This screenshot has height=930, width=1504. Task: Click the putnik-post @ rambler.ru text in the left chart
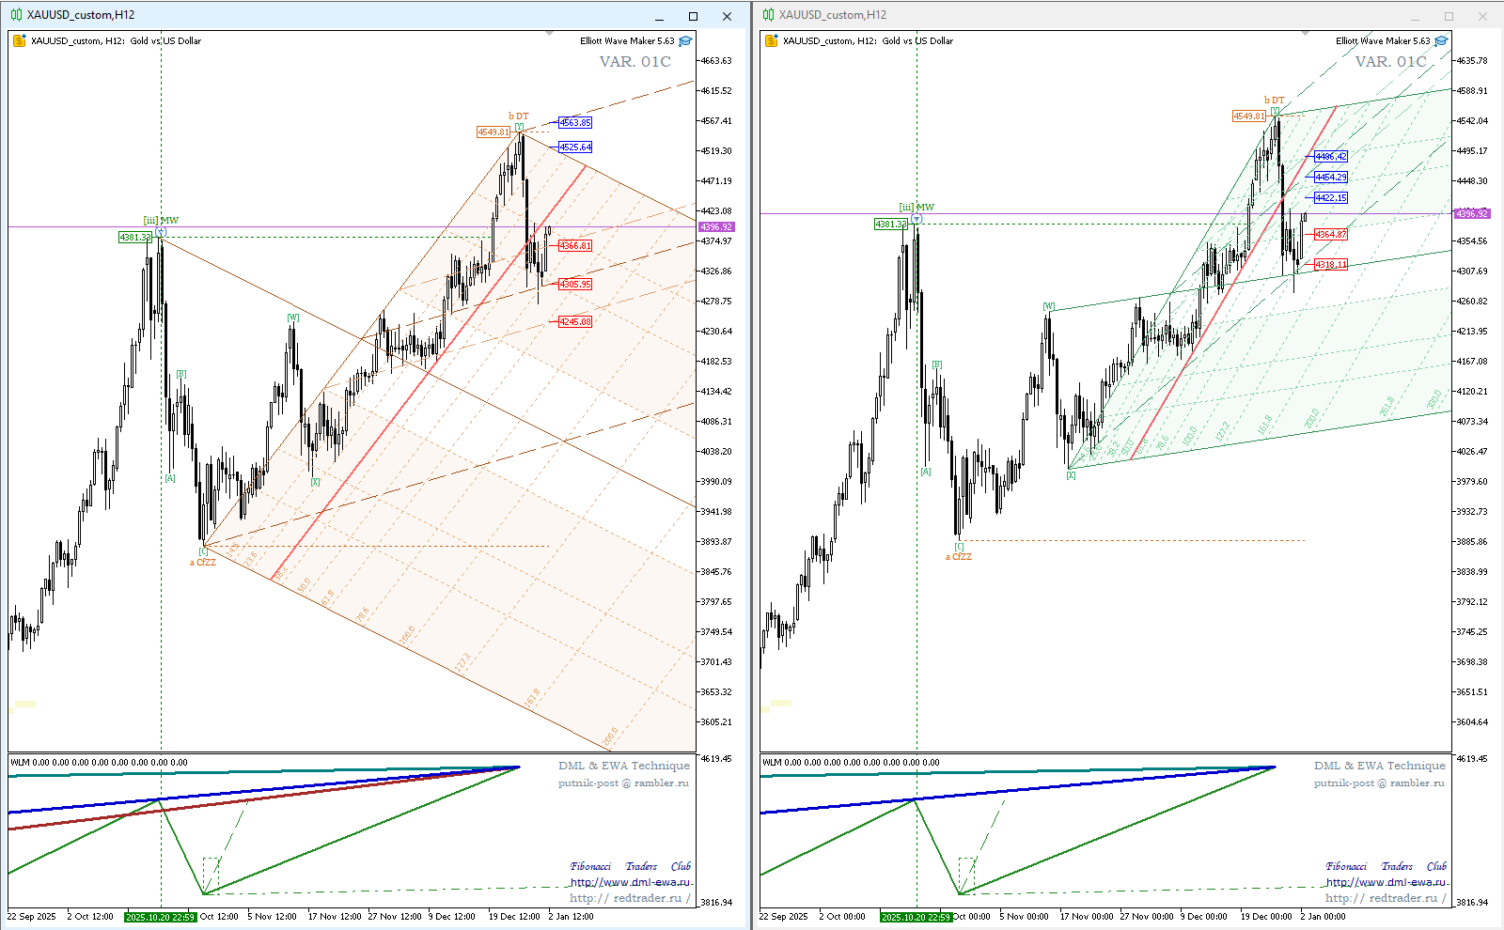point(622,783)
